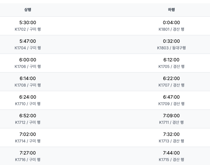Select the 7:02:00 K1714 구미 행 train

tap(28, 138)
